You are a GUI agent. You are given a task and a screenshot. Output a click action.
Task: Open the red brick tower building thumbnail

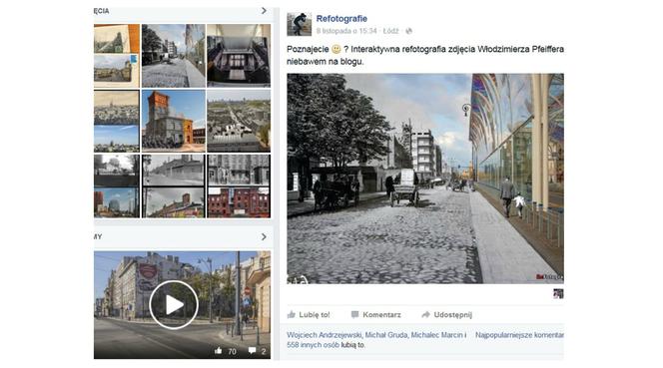click(x=174, y=121)
